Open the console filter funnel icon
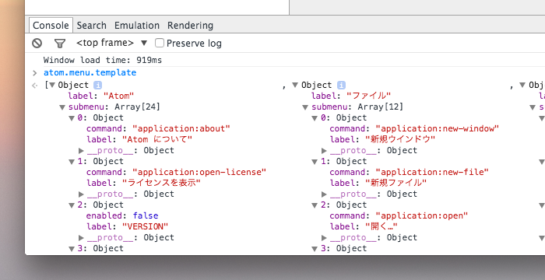545x280 pixels. (60, 43)
